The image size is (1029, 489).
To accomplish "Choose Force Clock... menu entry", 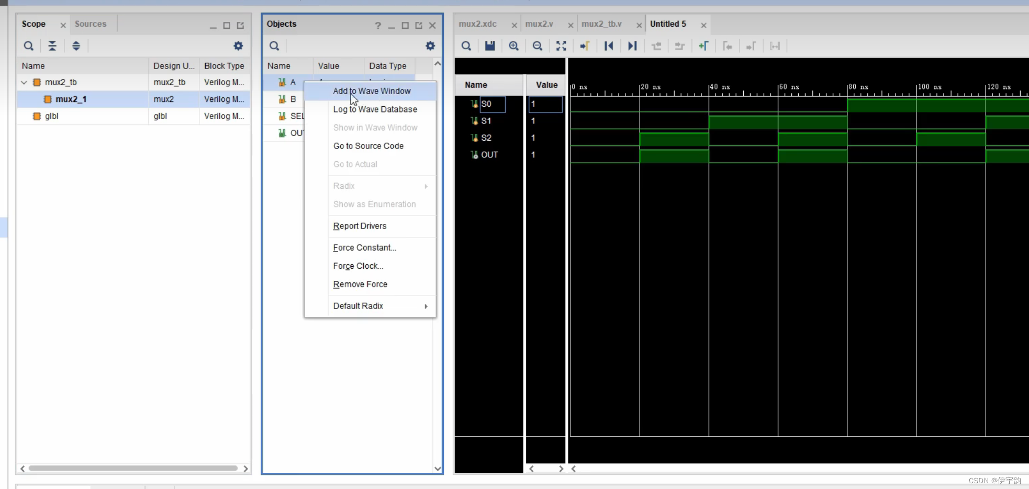I will (x=370, y=266).
